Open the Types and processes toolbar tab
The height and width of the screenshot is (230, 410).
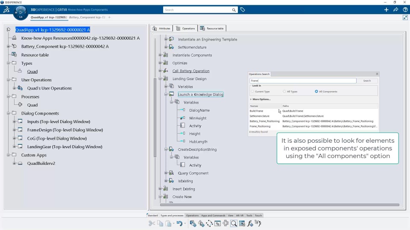click(x=172, y=216)
